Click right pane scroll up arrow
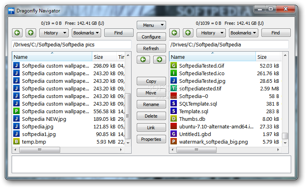Screen dimensions: 306x188 (285, 55)
